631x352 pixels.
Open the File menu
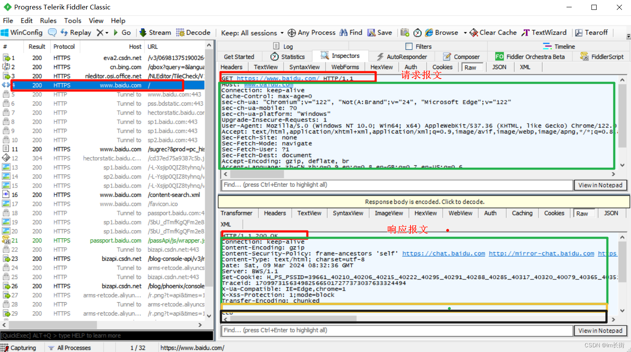[x=8, y=21]
